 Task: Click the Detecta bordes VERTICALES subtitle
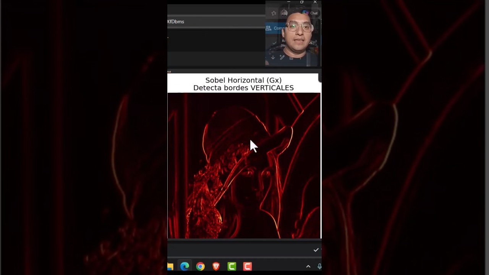(243, 88)
